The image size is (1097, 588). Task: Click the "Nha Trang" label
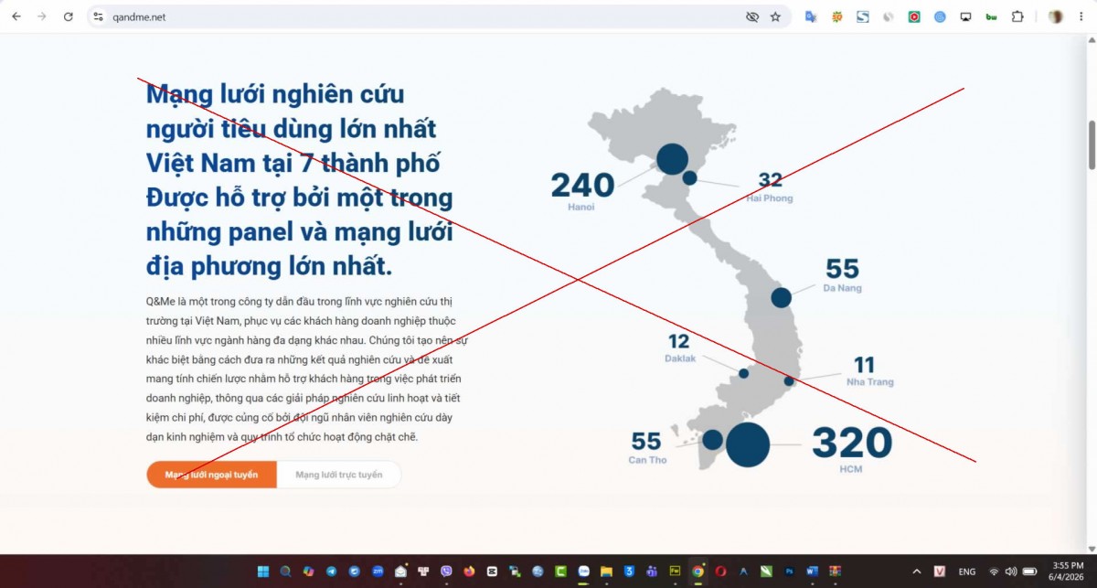pos(870,382)
